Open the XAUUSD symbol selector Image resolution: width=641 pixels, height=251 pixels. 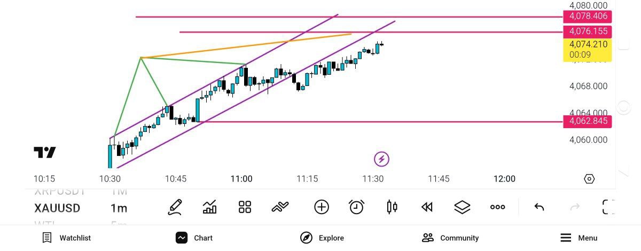point(57,208)
